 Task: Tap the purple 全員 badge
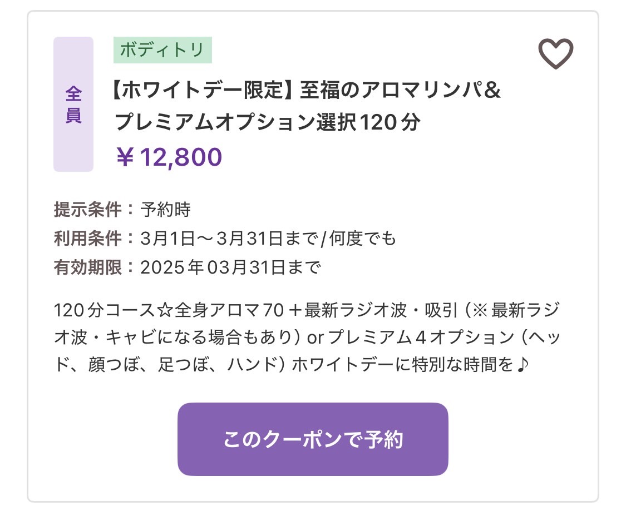[x=73, y=104]
